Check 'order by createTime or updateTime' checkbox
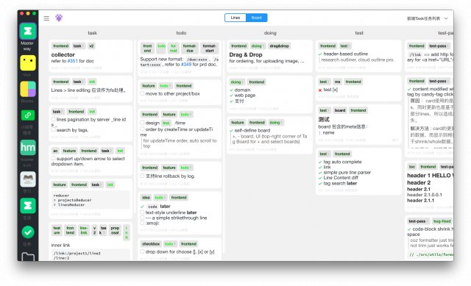This screenshot has height=286, width=471. pyautogui.click(x=142, y=129)
